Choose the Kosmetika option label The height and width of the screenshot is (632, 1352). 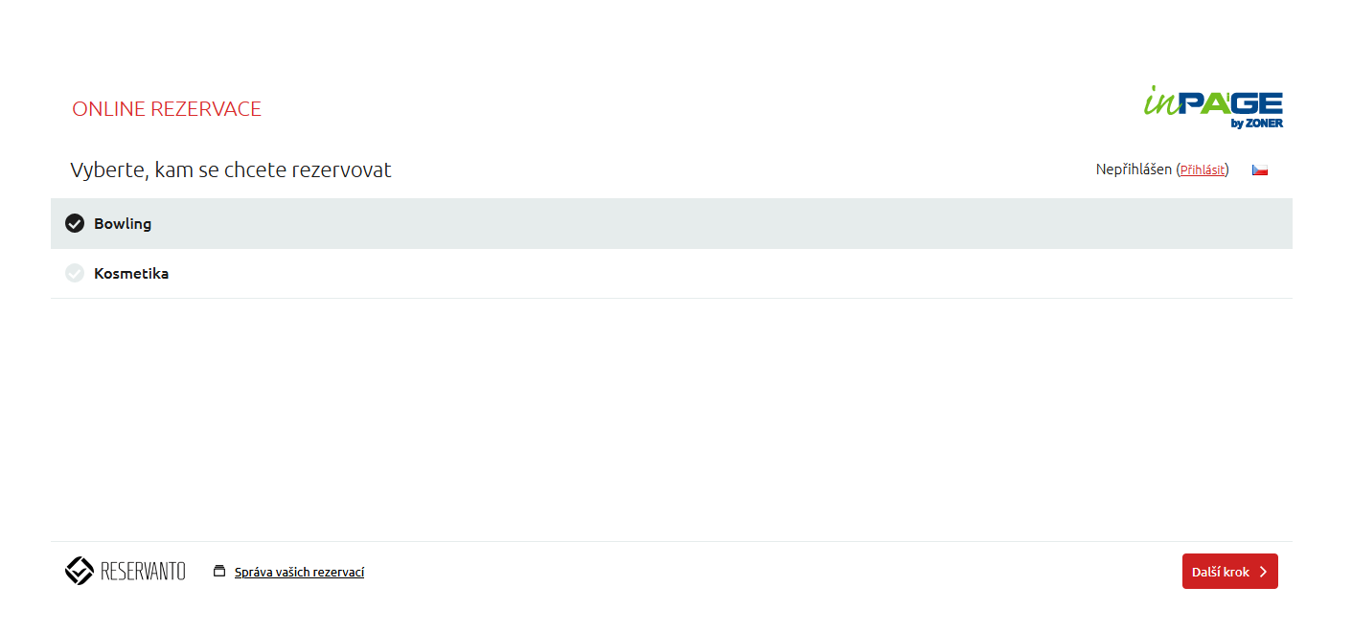click(131, 273)
